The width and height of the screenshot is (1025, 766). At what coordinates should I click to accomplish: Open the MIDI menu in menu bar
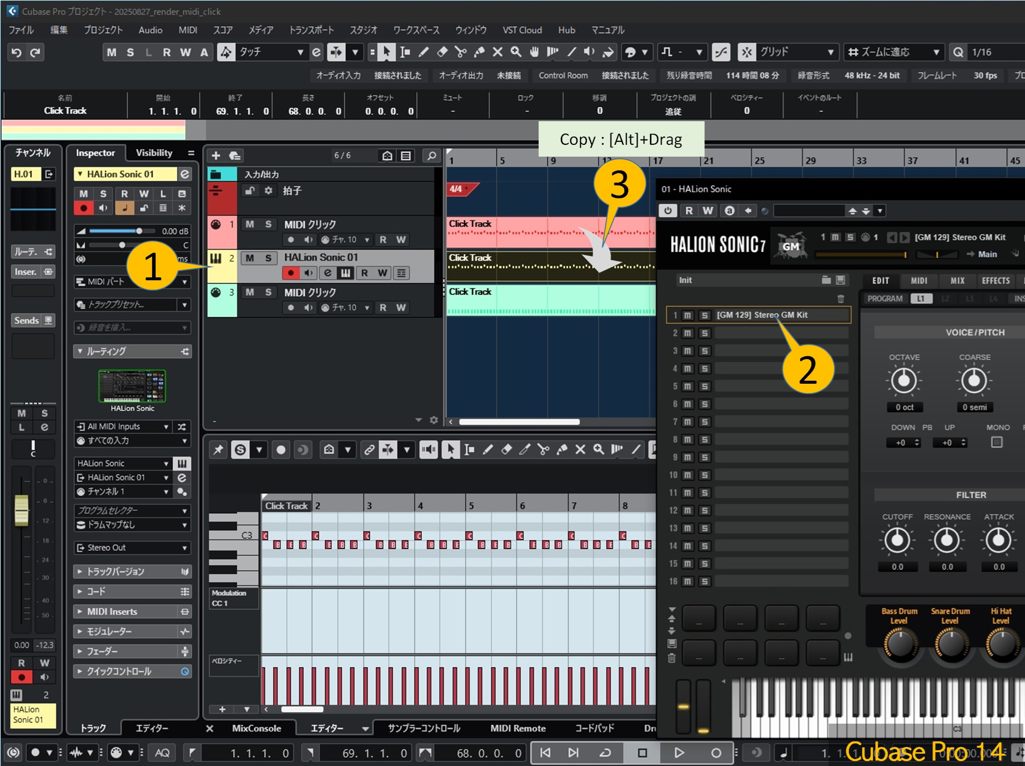tap(188, 30)
